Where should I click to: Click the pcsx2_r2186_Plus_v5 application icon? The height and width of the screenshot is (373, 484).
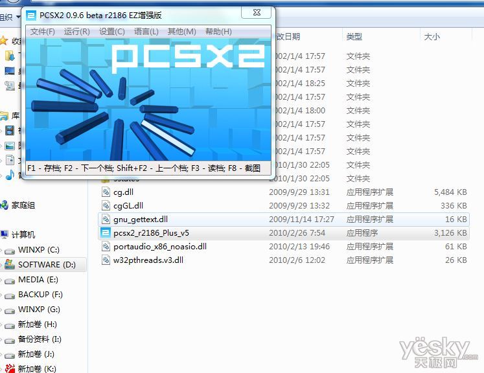[x=106, y=232]
